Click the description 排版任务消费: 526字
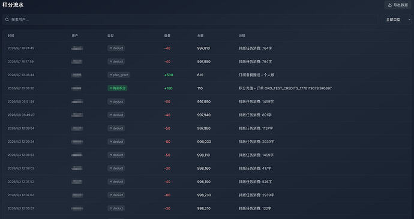Image resolution: width=414 pixels, height=219 pixels. pyautogui.click(x=256, y=182)
